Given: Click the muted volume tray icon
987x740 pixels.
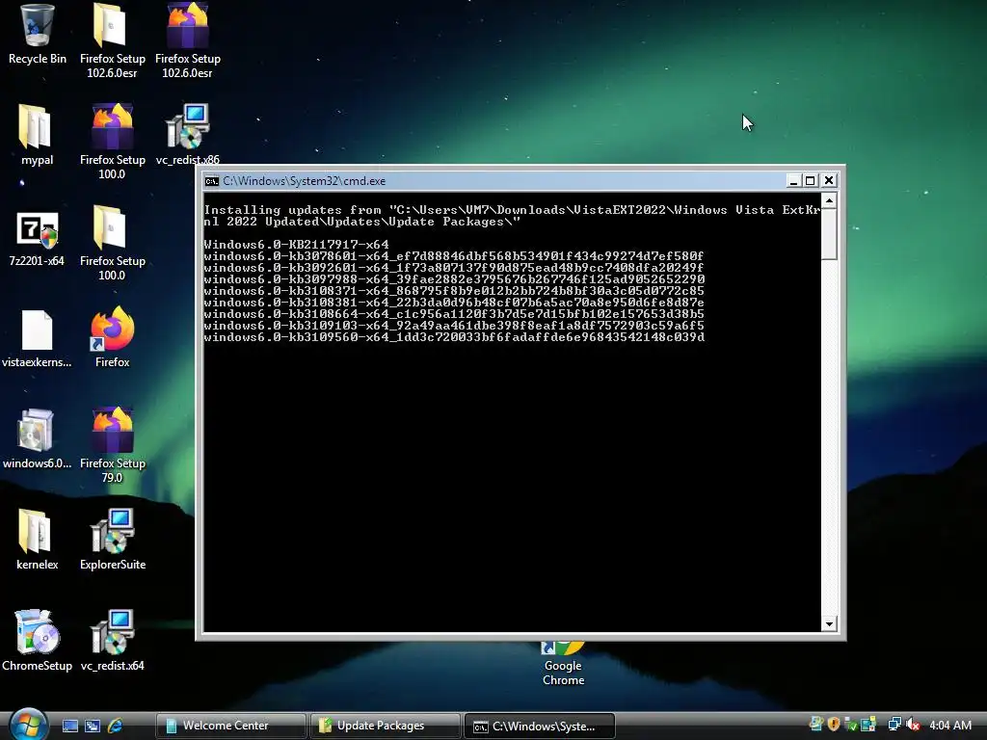Looking at the screenshot, I should coord(913,725).
